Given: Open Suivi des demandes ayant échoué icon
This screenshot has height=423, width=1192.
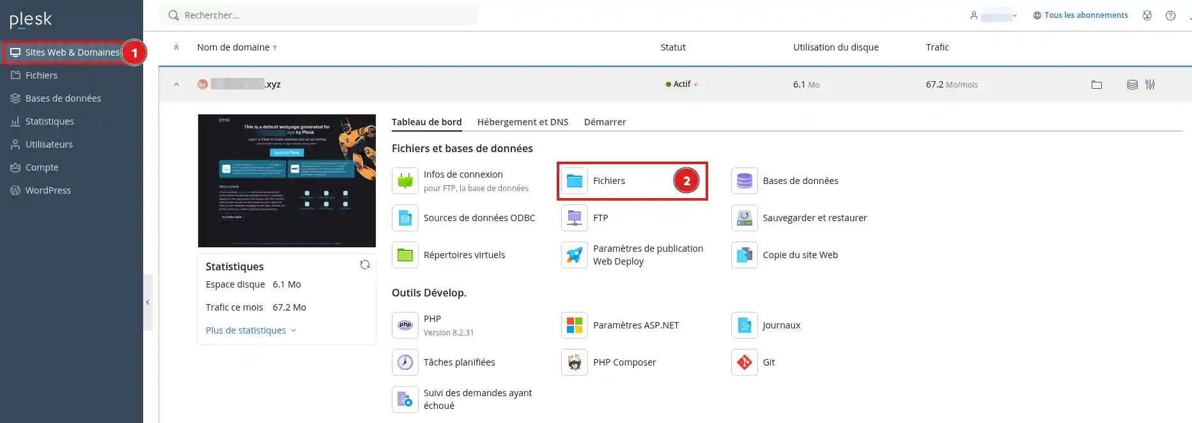Looking at the screenshot, I should (x=405, y=399).
